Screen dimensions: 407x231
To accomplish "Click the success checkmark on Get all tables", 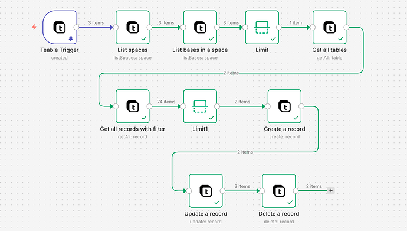I will (x=340, y=39).
